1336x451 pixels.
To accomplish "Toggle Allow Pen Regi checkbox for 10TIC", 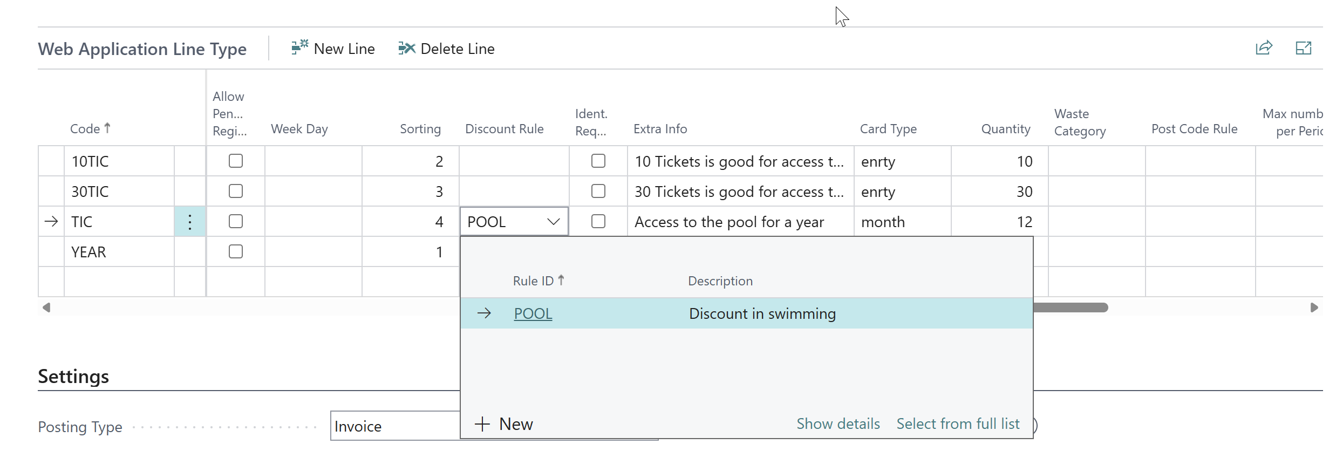I will pyautogui.click(x=236, y=161).
